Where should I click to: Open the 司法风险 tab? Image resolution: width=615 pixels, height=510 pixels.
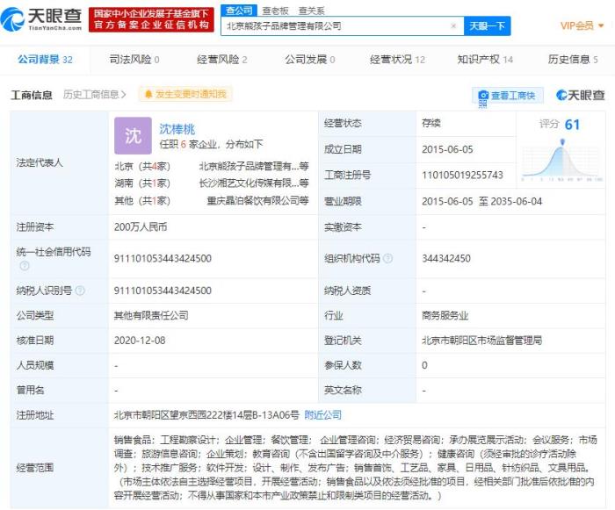(134, 60)
